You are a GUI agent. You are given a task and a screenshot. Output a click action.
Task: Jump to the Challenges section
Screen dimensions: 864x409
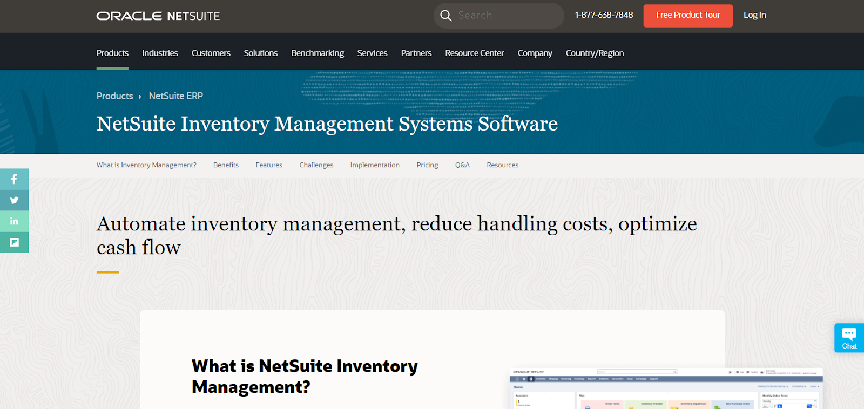tap(316, 165)
